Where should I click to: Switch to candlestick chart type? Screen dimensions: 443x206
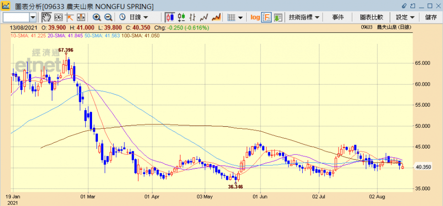pyautogui.click(x=170, y=17)
